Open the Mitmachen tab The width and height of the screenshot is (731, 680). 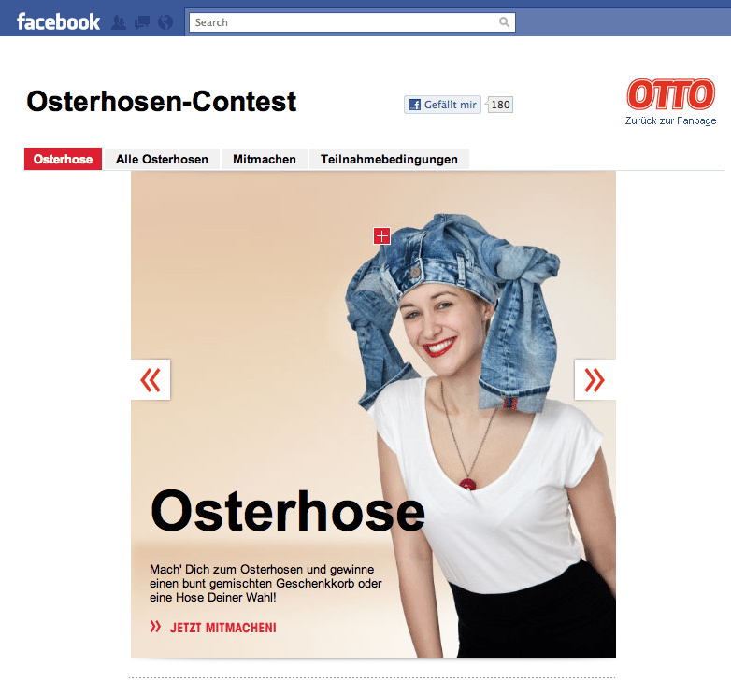tap(265, 160)
